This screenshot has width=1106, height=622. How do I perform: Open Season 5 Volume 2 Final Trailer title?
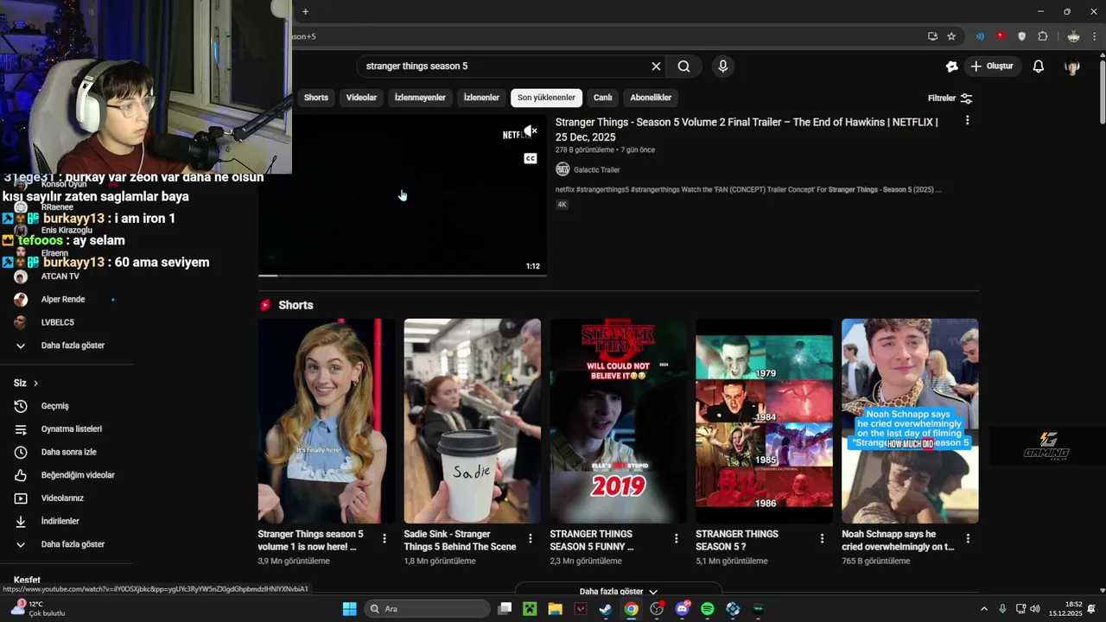(x=747, y=130)
